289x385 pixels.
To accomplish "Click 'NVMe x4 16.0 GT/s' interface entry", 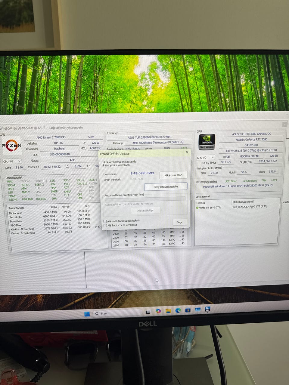I will [210, 208].
